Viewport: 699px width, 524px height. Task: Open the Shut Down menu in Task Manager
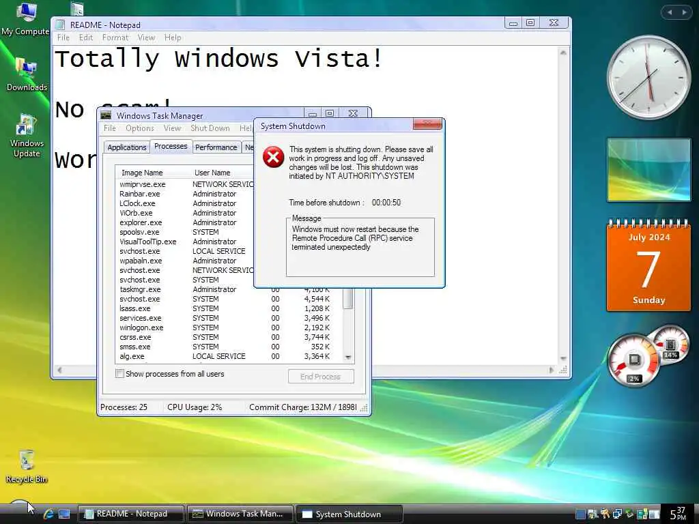click(210, 128)
